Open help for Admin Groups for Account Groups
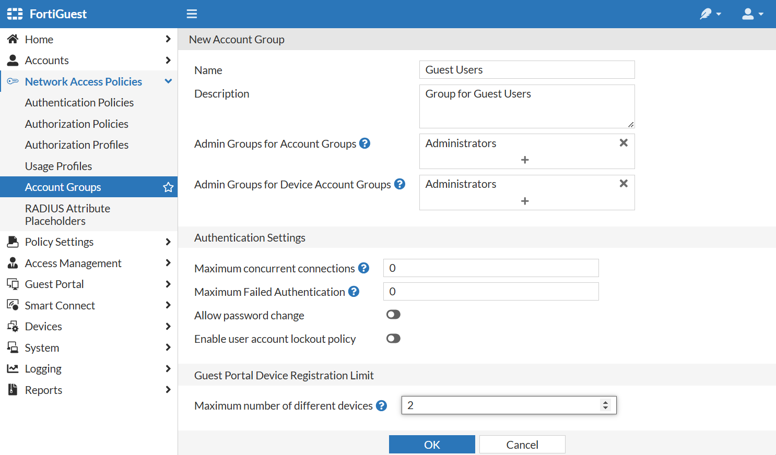776x455 pixels. [x=365, y=143]
